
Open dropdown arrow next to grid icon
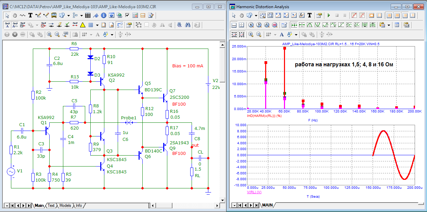pos(97,25)
